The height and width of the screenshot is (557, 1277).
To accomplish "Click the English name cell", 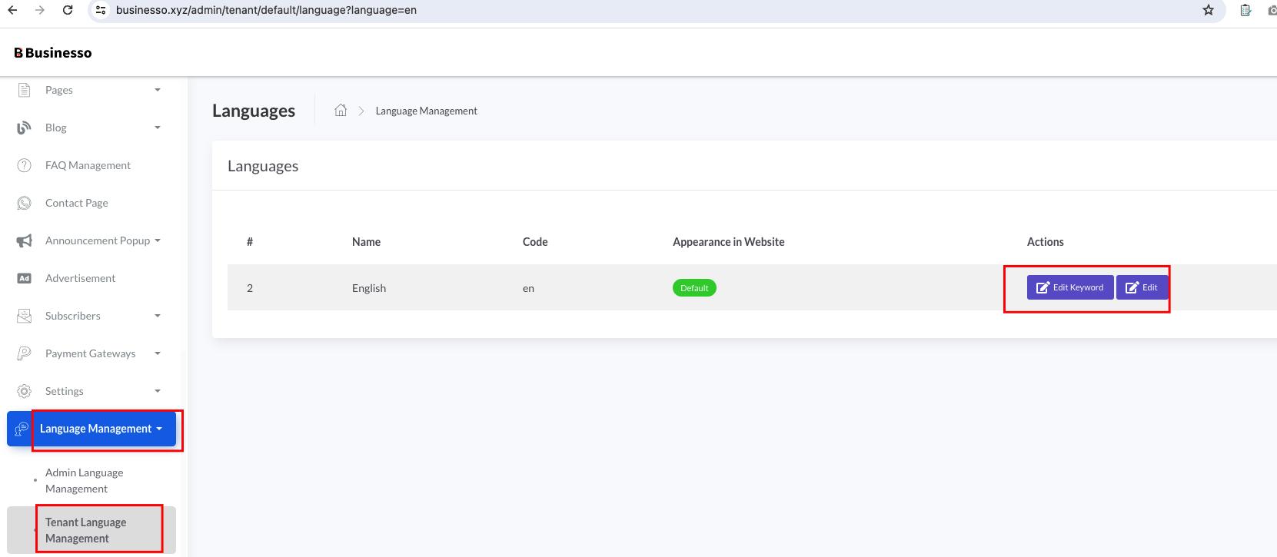I will (369, 288).
